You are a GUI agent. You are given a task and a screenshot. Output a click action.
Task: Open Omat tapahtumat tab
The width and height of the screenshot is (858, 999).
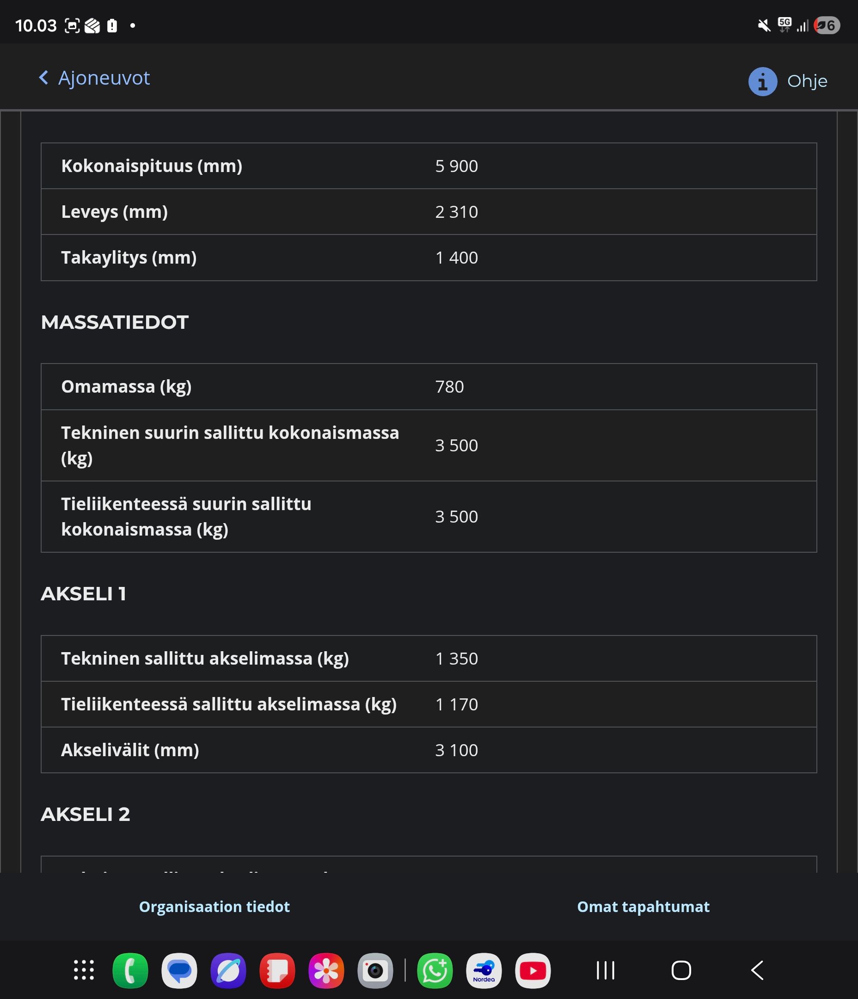pos(643,906)
